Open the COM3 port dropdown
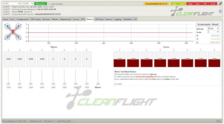 pos(11,4)
